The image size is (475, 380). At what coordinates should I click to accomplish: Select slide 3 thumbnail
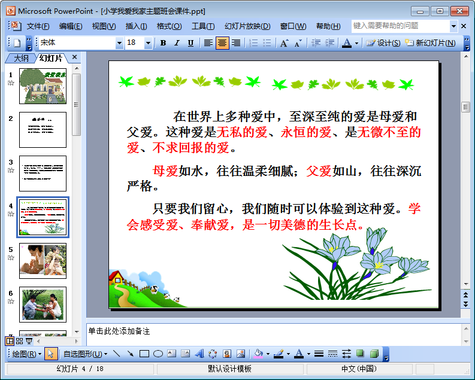tap(43, 174)
